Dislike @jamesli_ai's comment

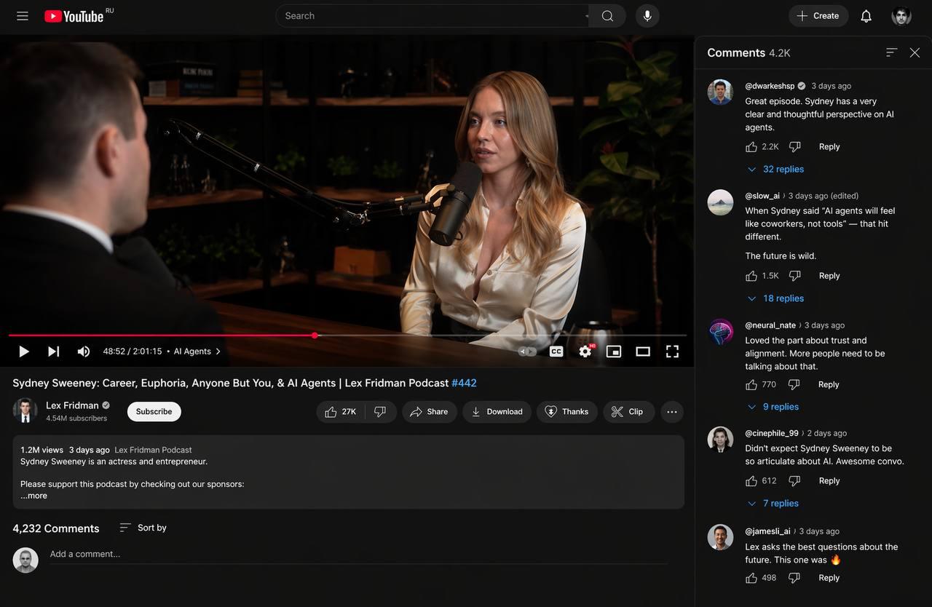(x=795, y=578)
